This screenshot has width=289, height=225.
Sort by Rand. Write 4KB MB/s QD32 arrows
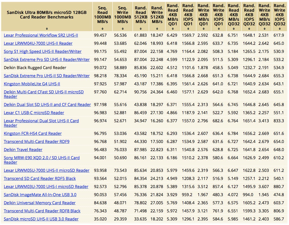pos(264,29)
